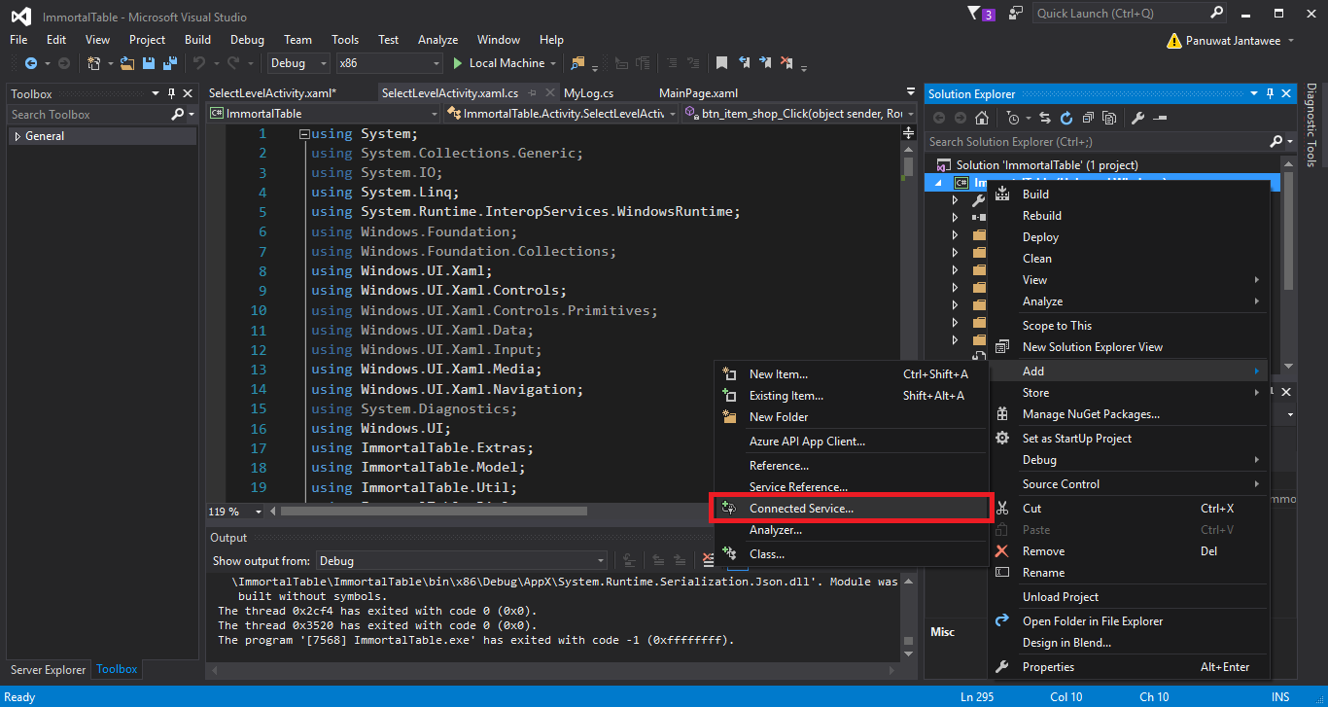
Task: Click the Navigate Backward toolbar icon
Action: click(30, 63)
